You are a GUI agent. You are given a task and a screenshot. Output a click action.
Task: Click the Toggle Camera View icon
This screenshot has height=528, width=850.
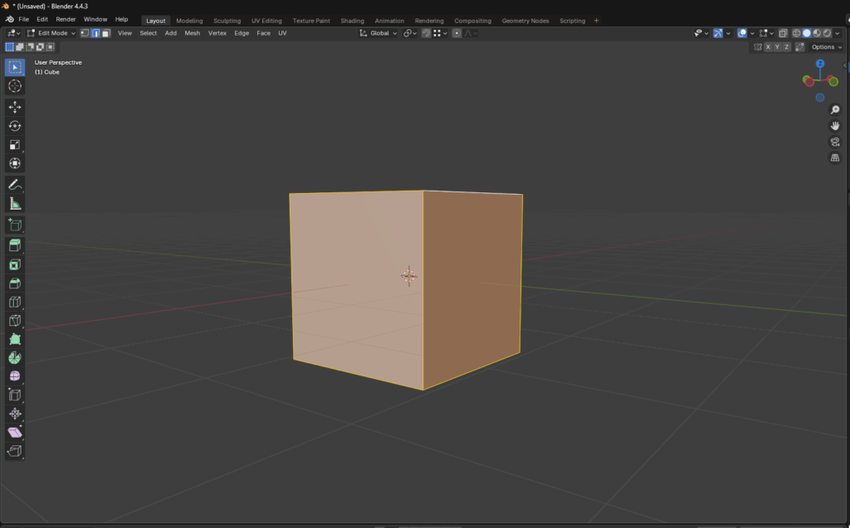click(835, 142)
